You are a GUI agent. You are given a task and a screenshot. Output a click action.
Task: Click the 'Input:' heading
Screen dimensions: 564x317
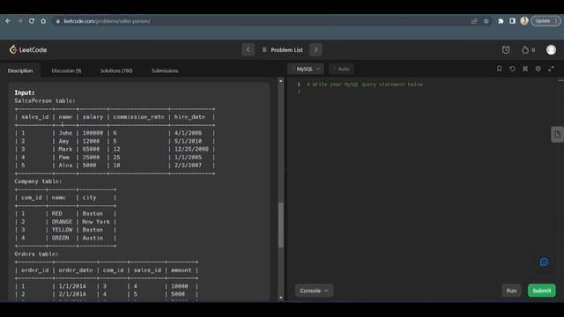25,92
